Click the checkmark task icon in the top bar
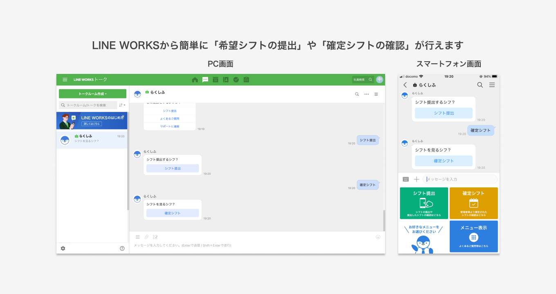Screen dimensions: 556x294 (236, 80)
